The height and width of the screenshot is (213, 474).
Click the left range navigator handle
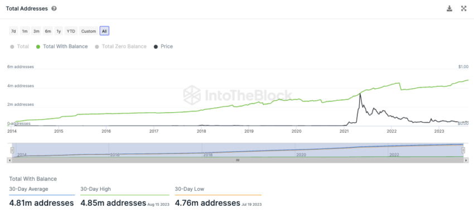pyautogui.click(x=12, y=150)
